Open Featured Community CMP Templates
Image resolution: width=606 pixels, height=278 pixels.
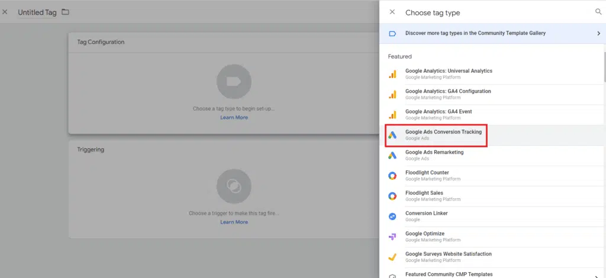click(x=448, y=274)
